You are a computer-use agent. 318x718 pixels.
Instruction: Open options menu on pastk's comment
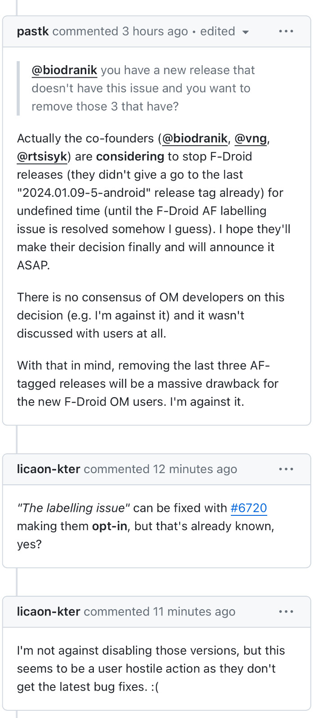point(286,31)
